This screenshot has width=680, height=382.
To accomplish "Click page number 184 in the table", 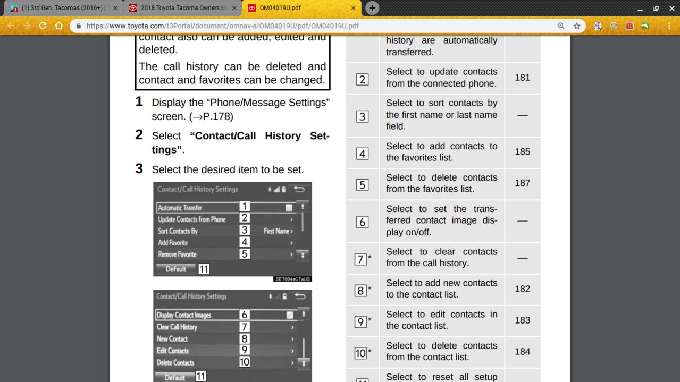I will [x=523, y=352].
